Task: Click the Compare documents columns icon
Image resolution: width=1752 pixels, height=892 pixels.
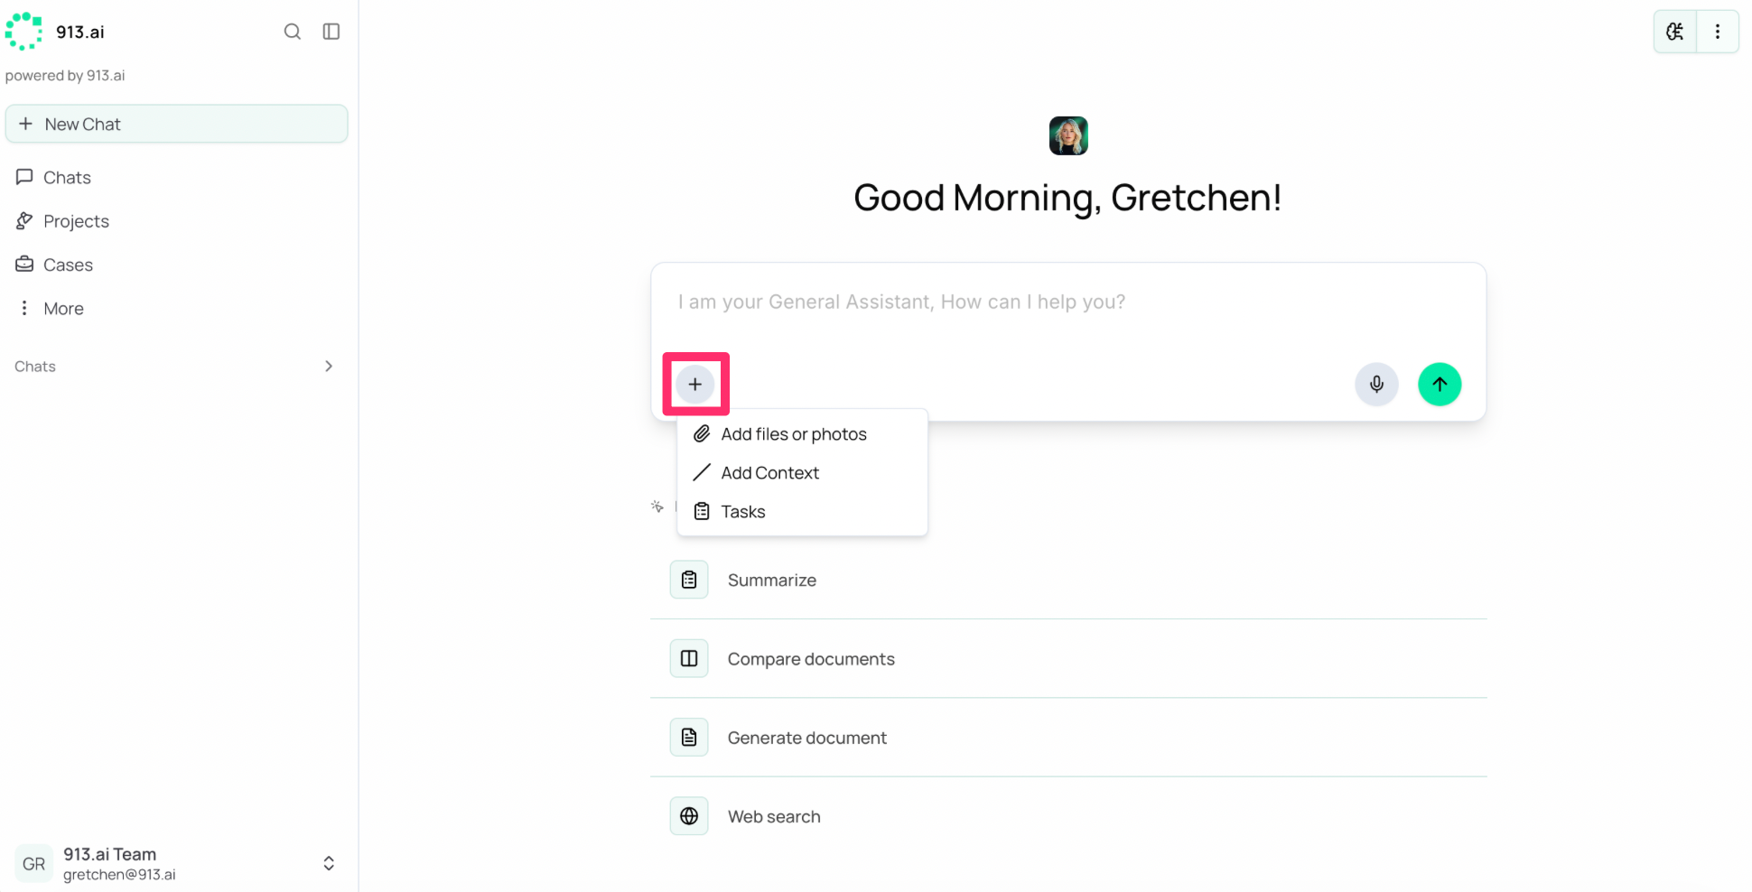Action: 689,658
